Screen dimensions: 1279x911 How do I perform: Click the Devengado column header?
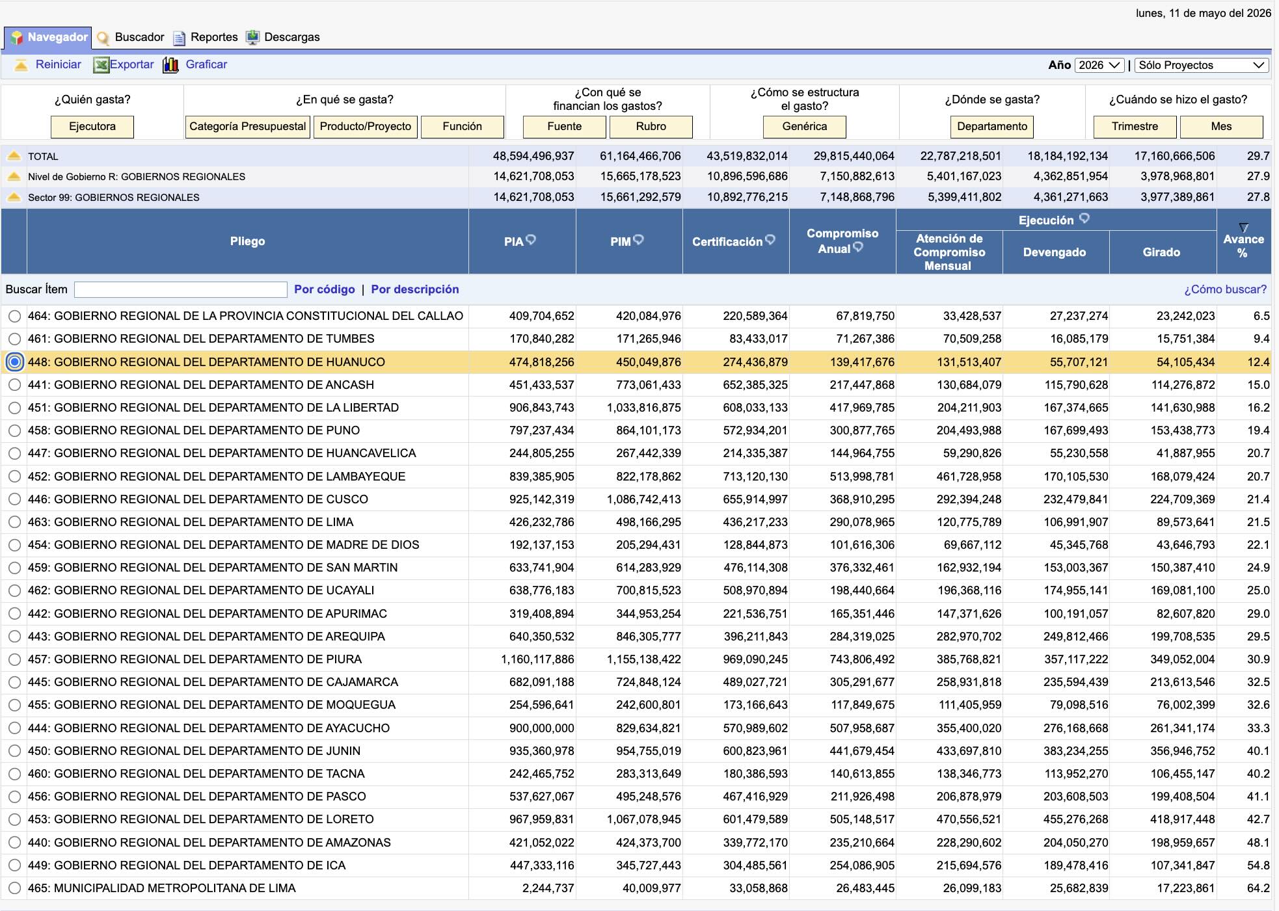tap(1055, 252)
